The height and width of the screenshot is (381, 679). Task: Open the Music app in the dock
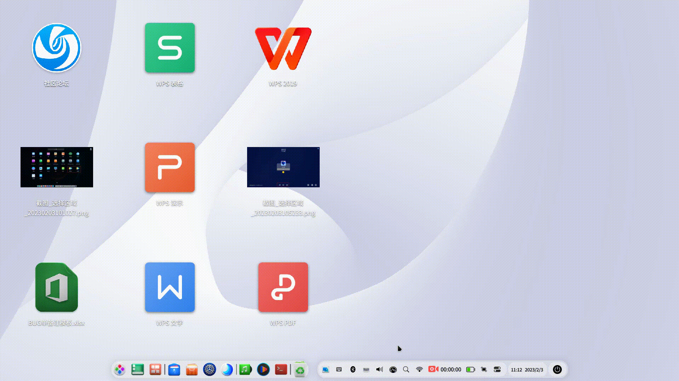tap(245, 370)
